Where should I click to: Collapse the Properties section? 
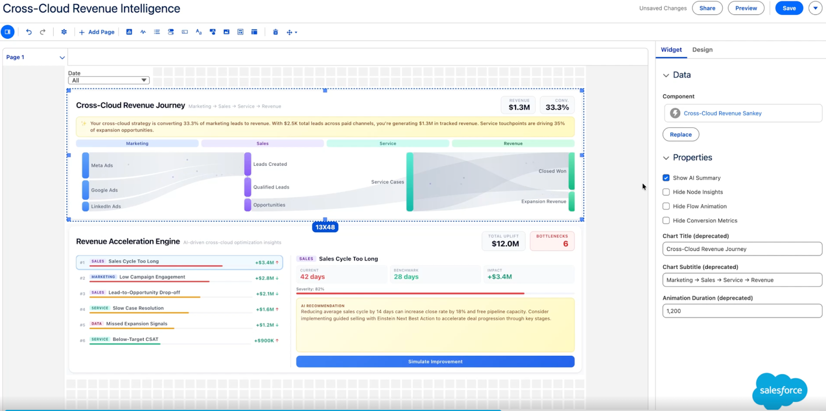(x=666, y=158)
